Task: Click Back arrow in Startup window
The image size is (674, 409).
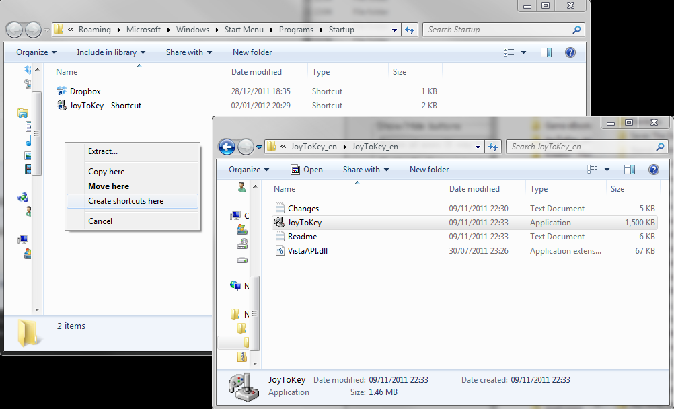Action: [x=14, y=30]
